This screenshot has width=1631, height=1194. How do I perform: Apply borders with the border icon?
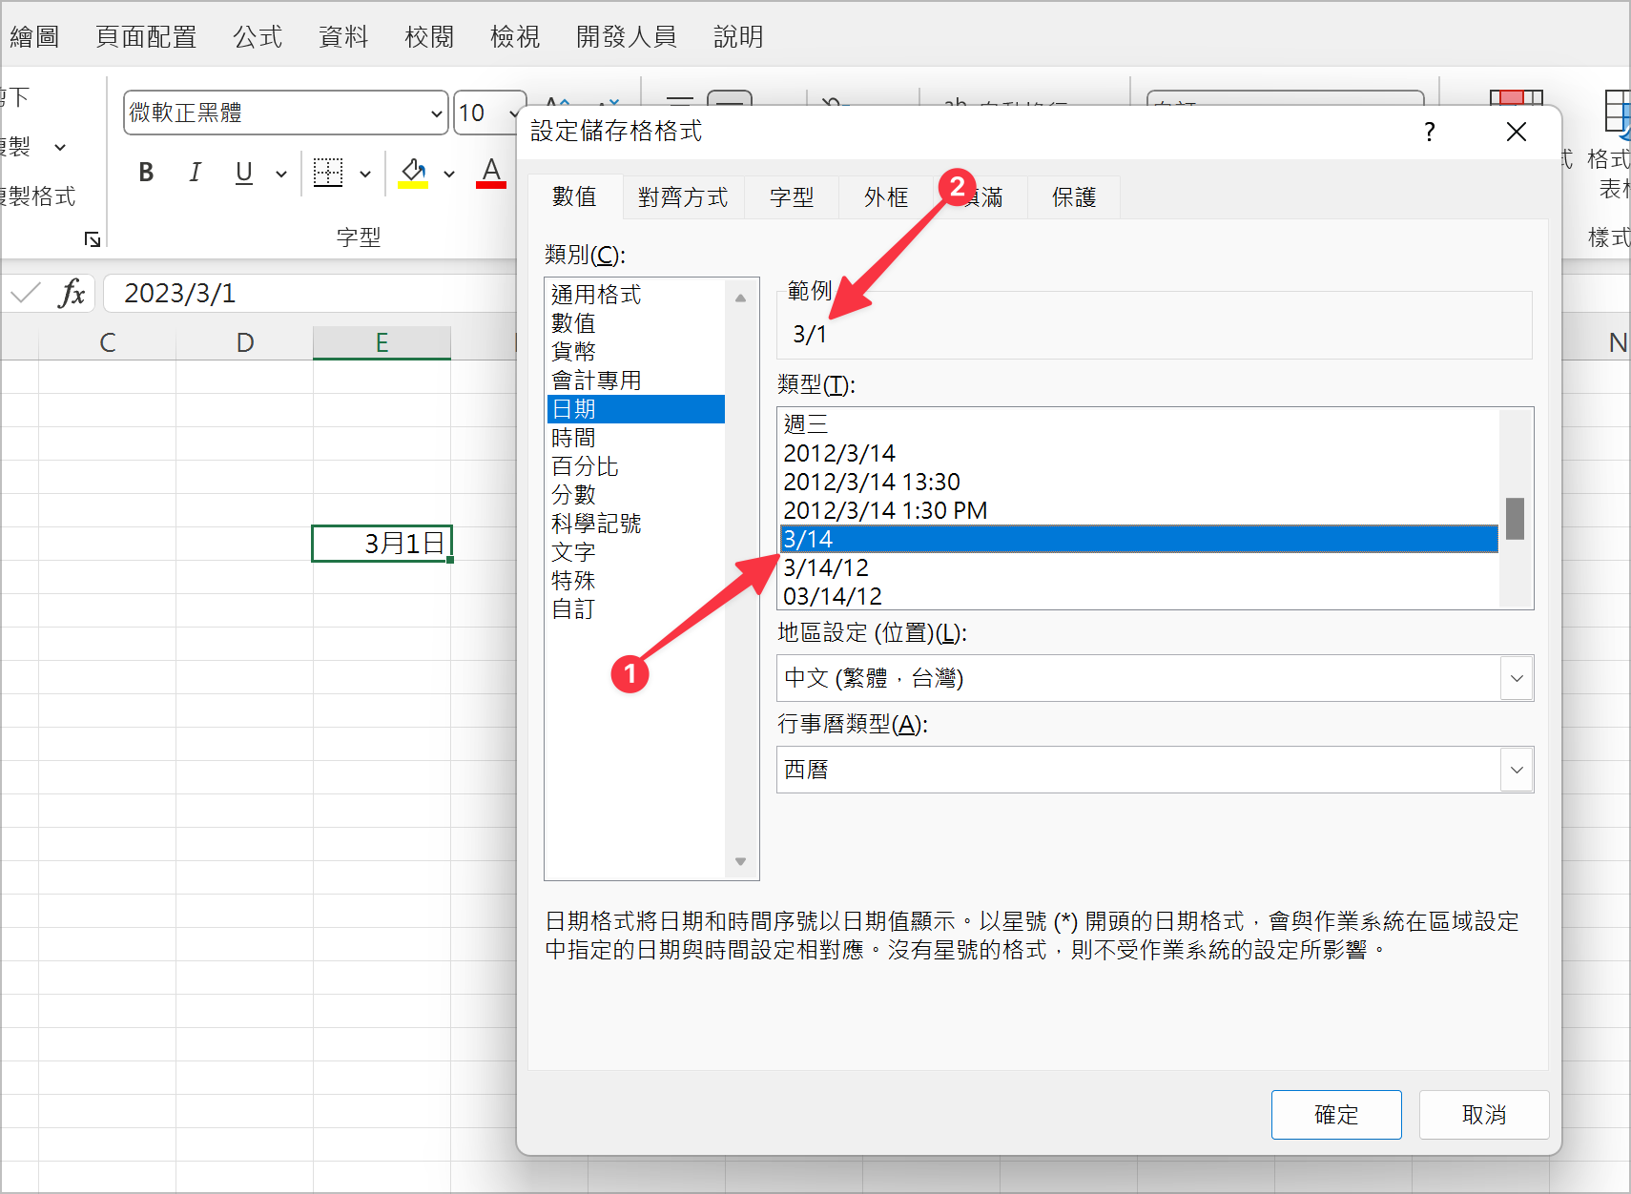pyautogui.click(x=327, y=173)
